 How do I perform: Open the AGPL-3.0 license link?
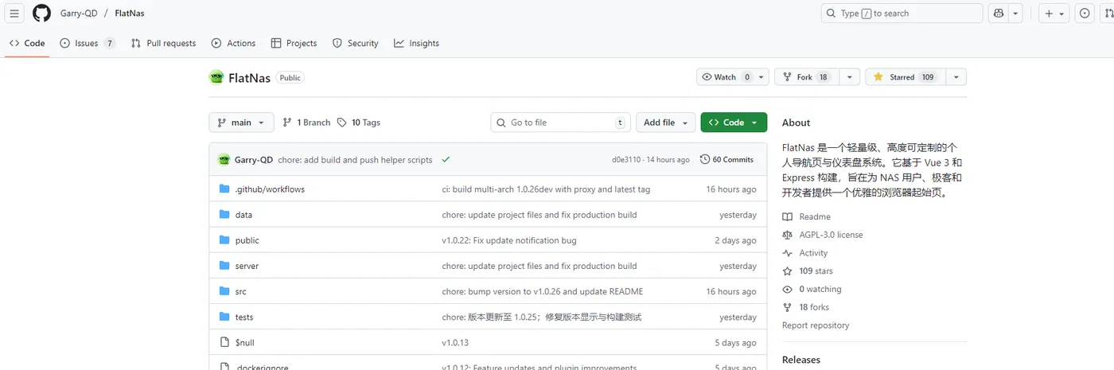point(831,235)
